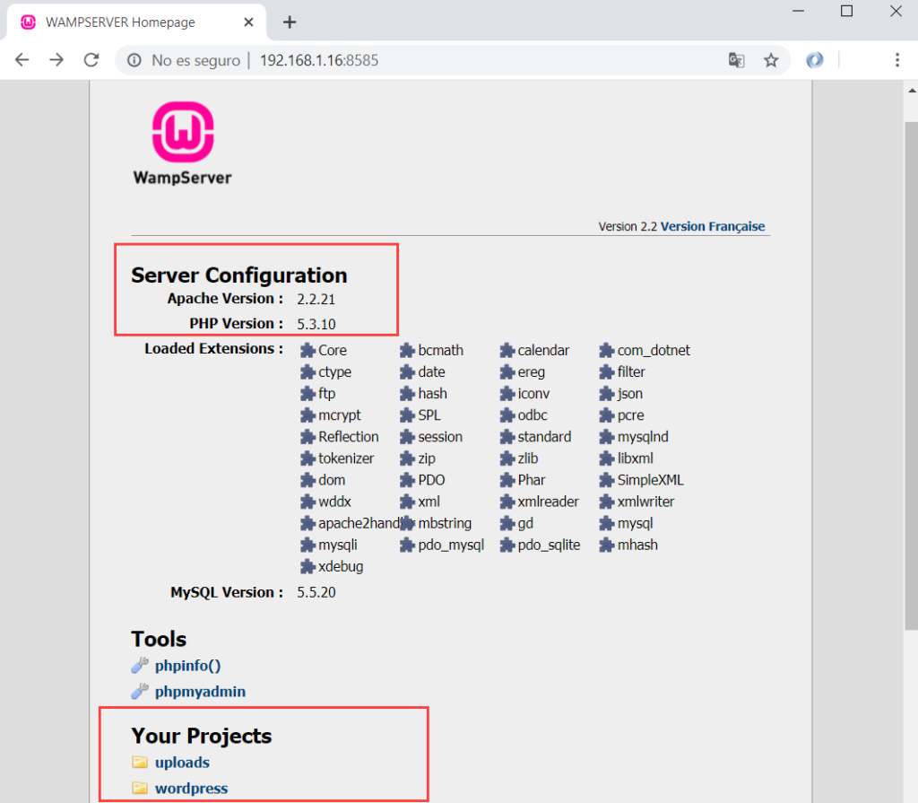Open the wordpress project link

pos(192,789)
